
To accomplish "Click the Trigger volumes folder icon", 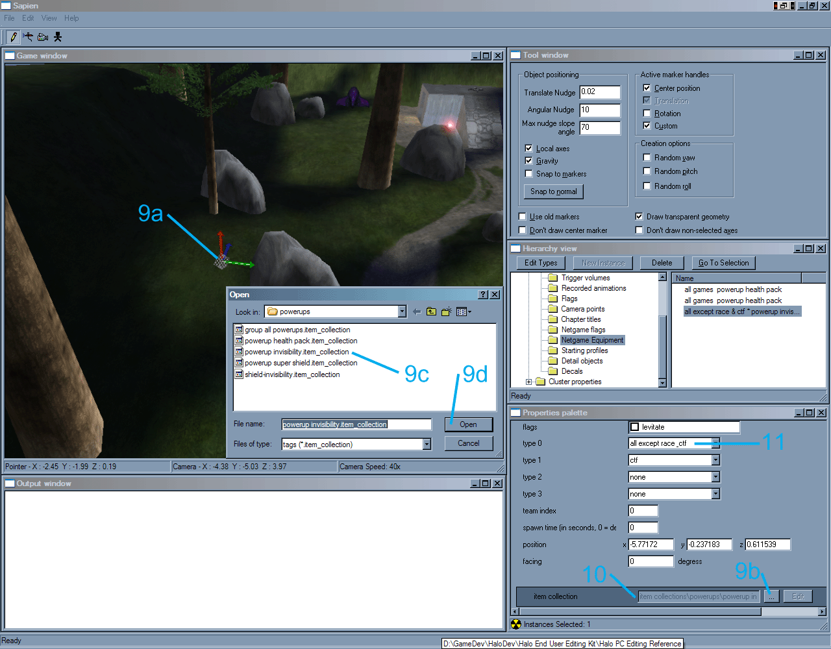I will click(553, 278).
